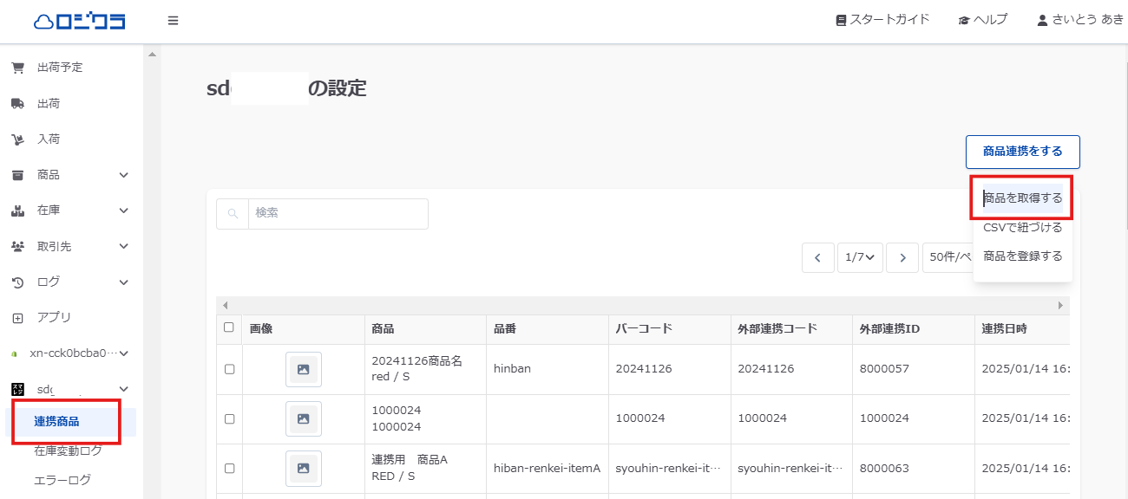1128x499 pixels.
Task: Expand the 在庫 sidebar menu
Action: coord(124,211)
